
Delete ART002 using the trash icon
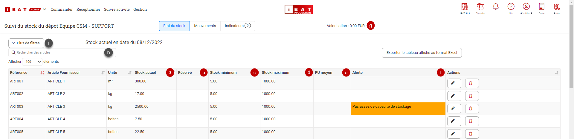[x=472, y=96]
